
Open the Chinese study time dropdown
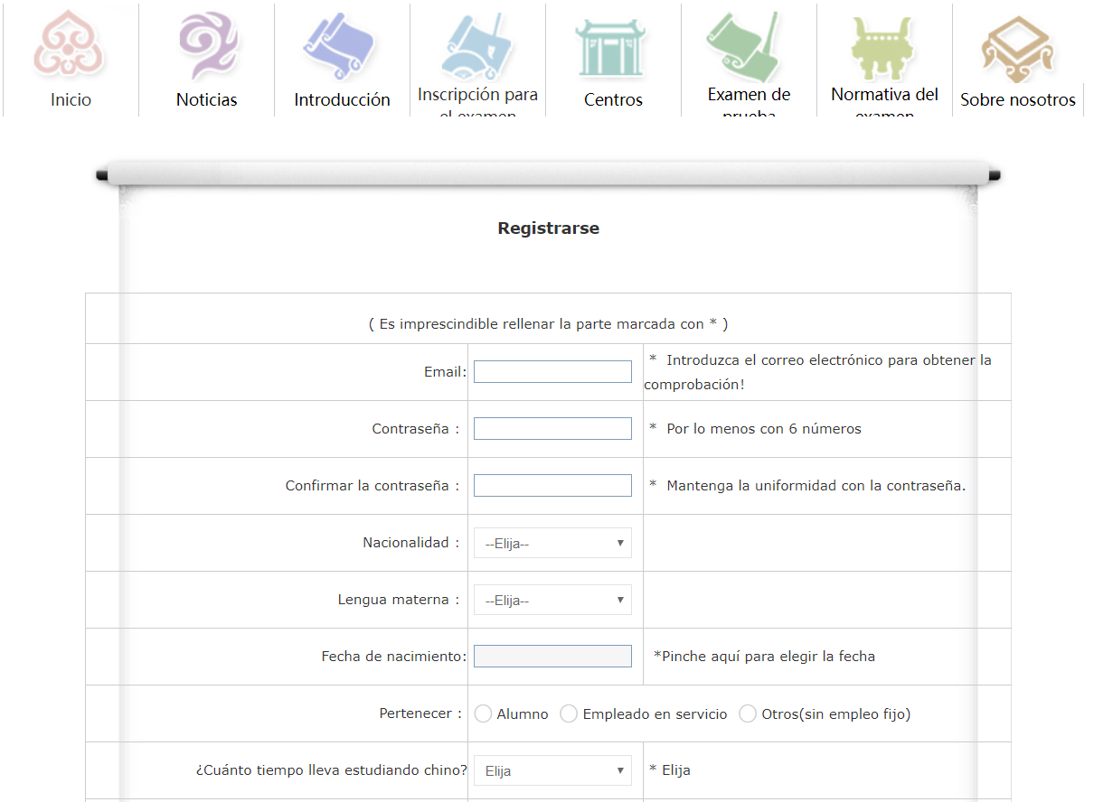pos(552,771)
